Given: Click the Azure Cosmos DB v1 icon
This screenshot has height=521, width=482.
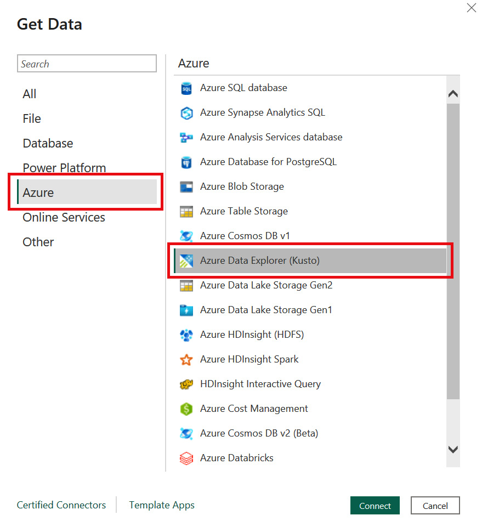Looking at the screenshot, I should pos(186,236).
